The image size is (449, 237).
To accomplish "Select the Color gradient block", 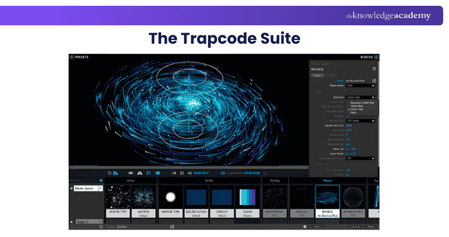I will [x=247, y=202].
